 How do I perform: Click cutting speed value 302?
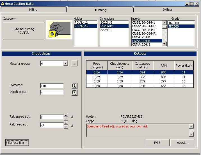(142, 77)
